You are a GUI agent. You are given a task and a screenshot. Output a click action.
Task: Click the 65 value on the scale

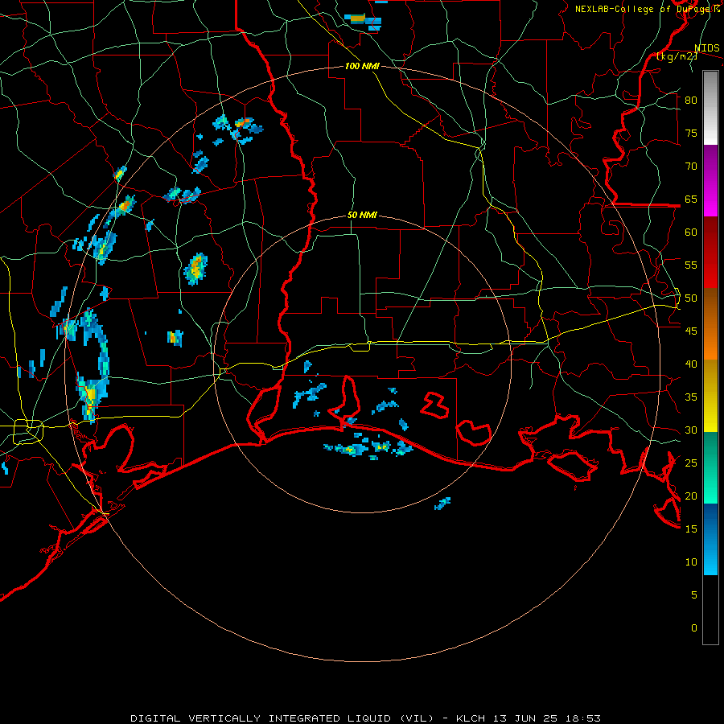click(691, 200)
